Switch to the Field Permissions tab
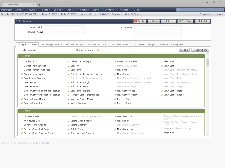225x168 pixels. point(75,45)
